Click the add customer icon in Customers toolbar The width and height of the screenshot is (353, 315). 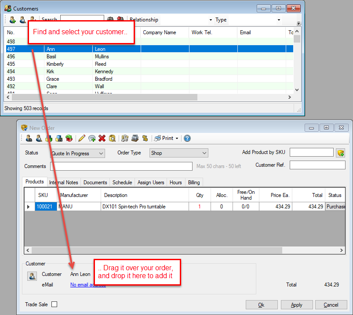(x=12, y=20)
